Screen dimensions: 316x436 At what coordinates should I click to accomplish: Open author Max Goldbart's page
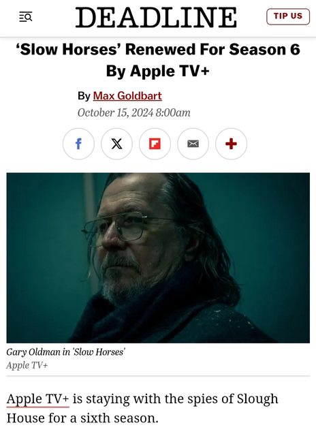click(x=127, y=96)
